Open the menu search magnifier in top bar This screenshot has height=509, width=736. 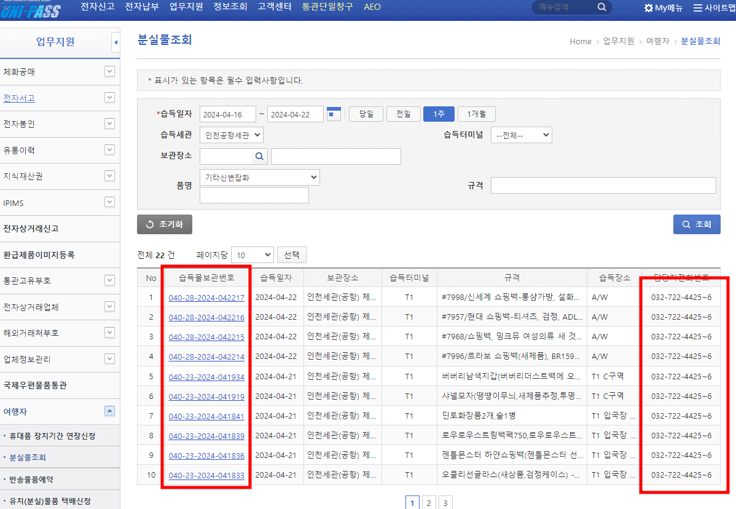[601, 8]
